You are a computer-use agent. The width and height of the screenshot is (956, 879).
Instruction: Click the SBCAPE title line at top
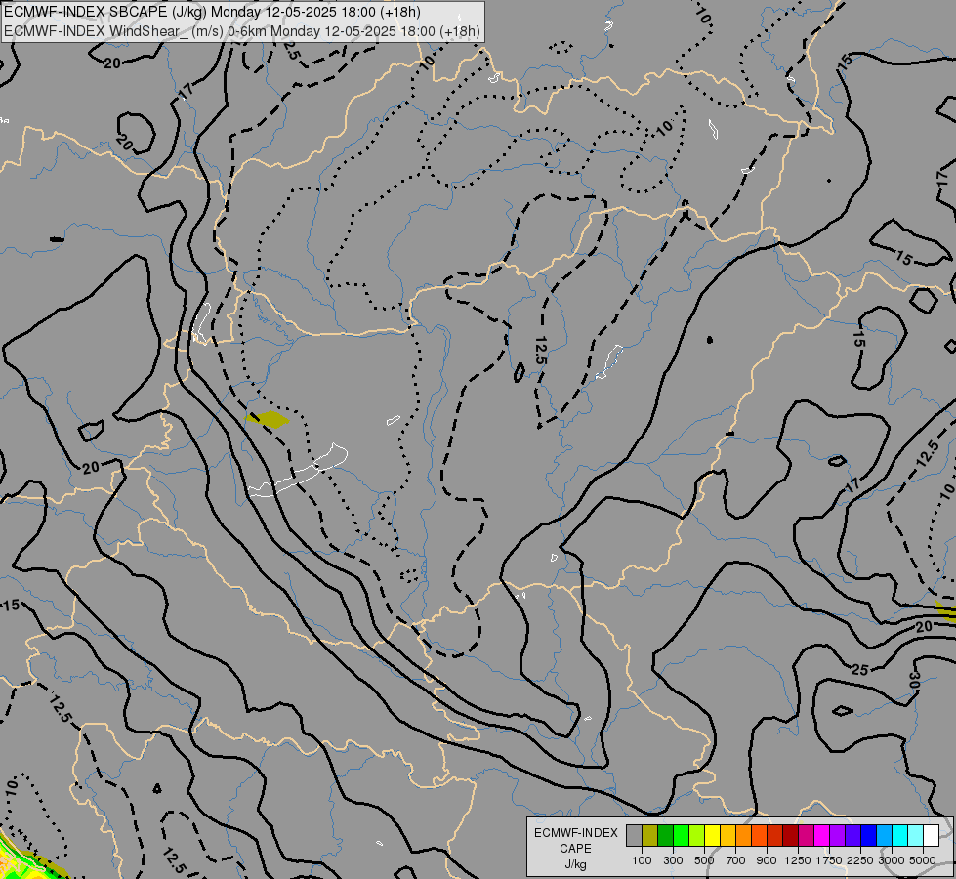click(212, 12)
